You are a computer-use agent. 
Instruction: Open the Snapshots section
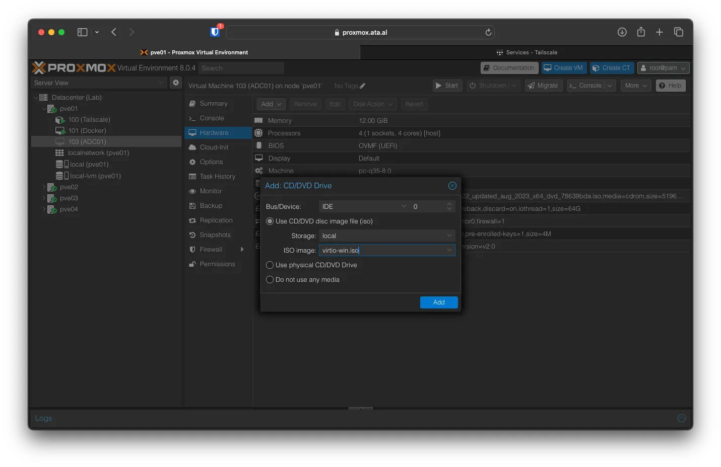click(x=218, y=235)
